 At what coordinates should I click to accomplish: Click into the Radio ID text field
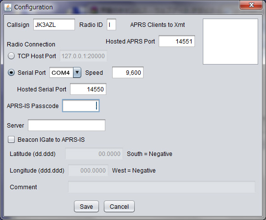(x=111, y=24)
